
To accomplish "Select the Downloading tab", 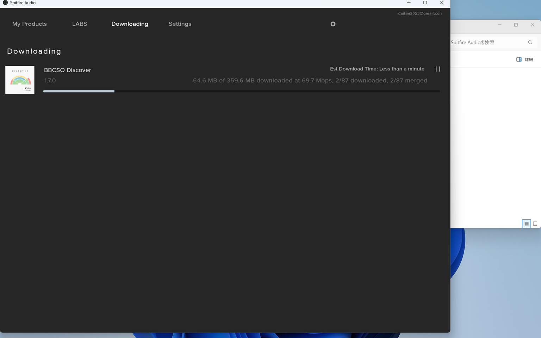I will pos(130,24).
